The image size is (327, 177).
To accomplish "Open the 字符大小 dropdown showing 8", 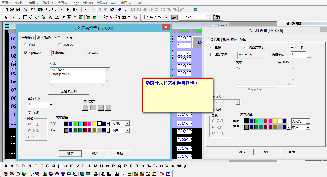I will point(51,104).
